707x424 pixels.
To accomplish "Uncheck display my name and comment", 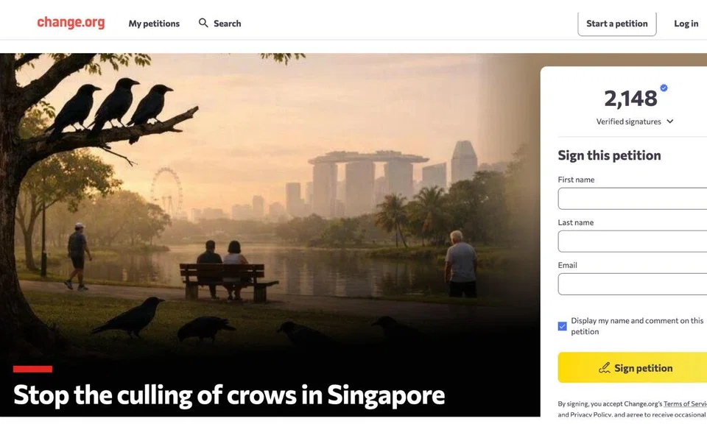I will click(x=563, y=325).
